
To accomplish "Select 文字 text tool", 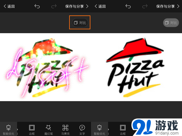I will point(82,130).
